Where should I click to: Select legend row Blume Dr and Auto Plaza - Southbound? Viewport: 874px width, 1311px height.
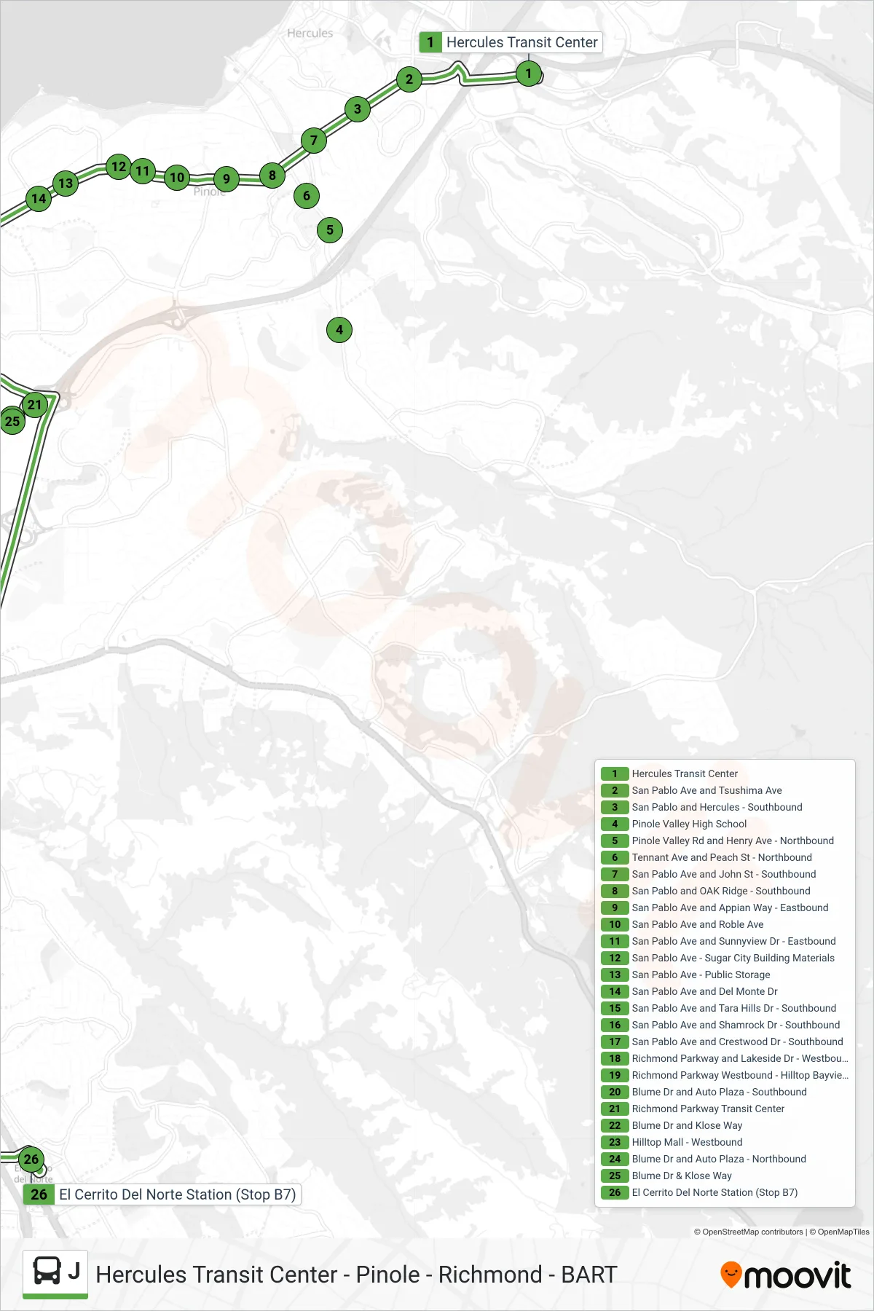point(725,1092)
